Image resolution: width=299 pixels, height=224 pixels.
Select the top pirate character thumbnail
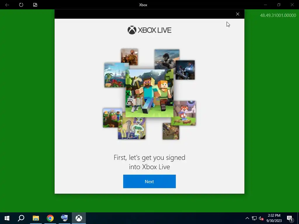(129, 57)
